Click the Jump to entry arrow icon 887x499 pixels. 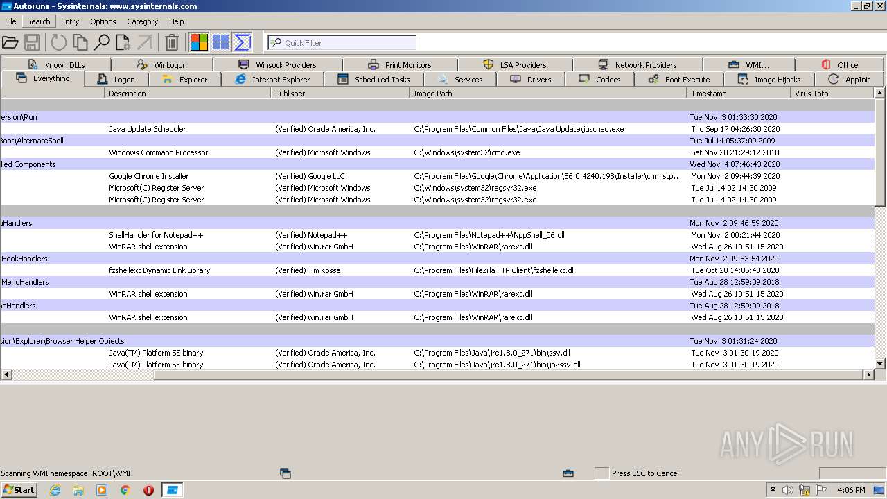coord(145,43)
